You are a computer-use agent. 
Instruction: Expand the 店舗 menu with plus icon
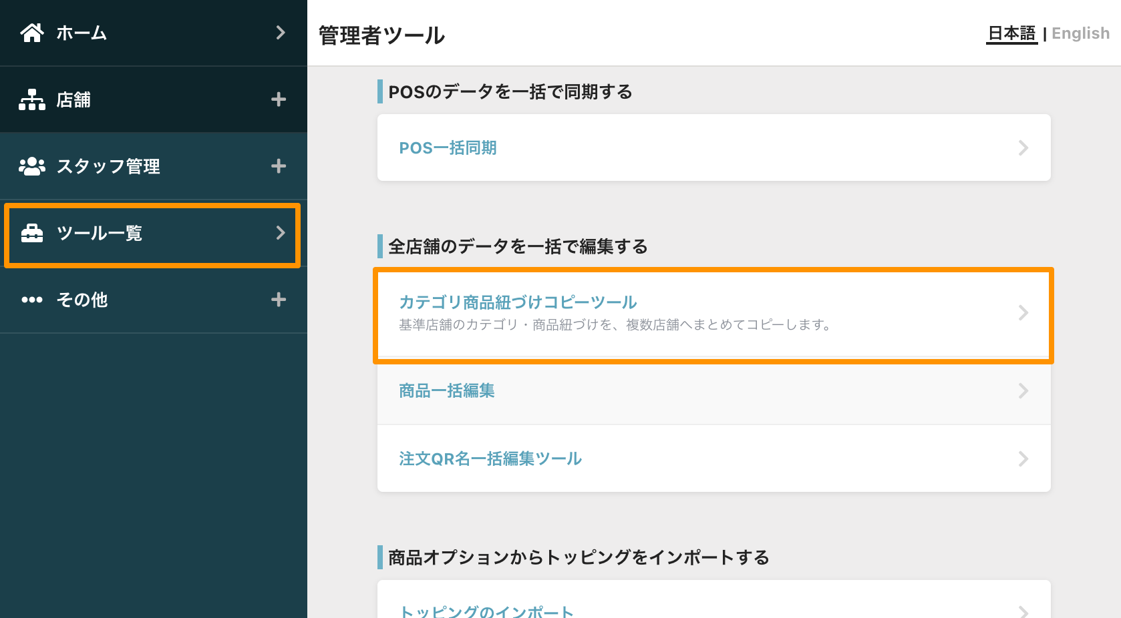[279, 99]
